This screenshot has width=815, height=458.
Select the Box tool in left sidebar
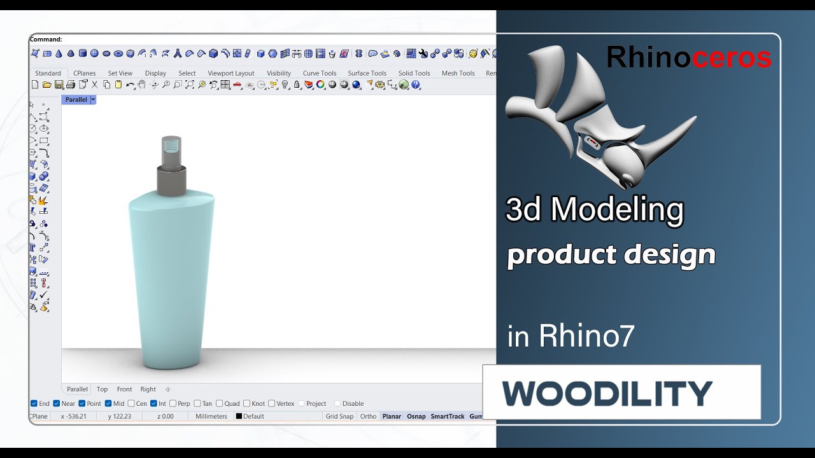[x=32, y=176]
